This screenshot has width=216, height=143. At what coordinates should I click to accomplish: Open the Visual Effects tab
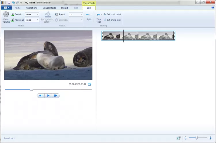pos(49,8)
